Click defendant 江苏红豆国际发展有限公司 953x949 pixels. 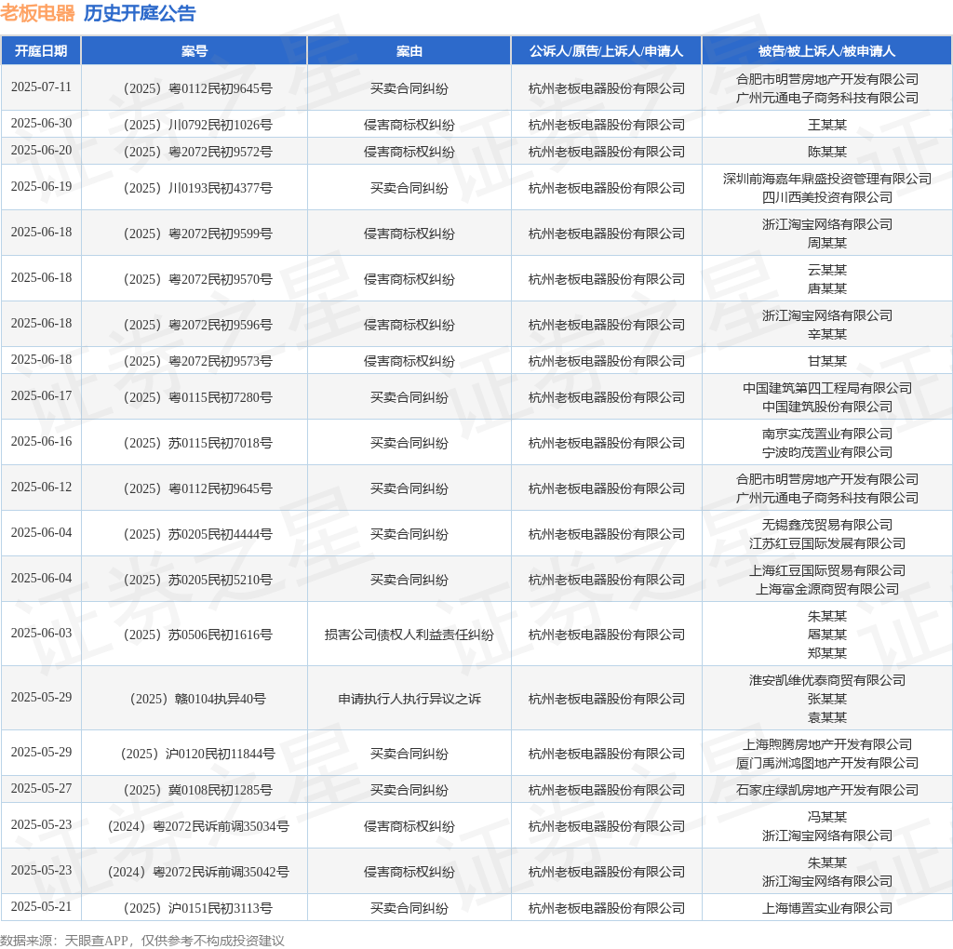tap(827, 543)
